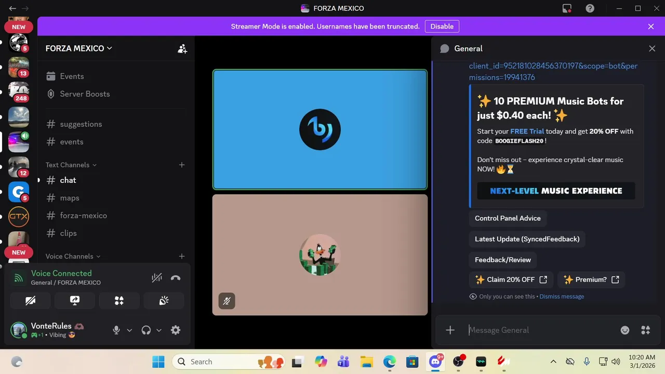This screenshot has height=374, width=665.
Task: Create a channel in the Voice Channels category
Action: (x=182, y=256)
